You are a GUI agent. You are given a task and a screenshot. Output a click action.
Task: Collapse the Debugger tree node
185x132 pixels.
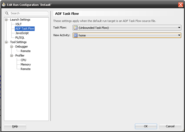pos(11,46)
